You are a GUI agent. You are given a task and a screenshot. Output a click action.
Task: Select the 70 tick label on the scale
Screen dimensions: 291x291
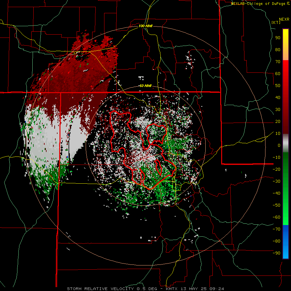pyautogui.click(x=278, y=62)
